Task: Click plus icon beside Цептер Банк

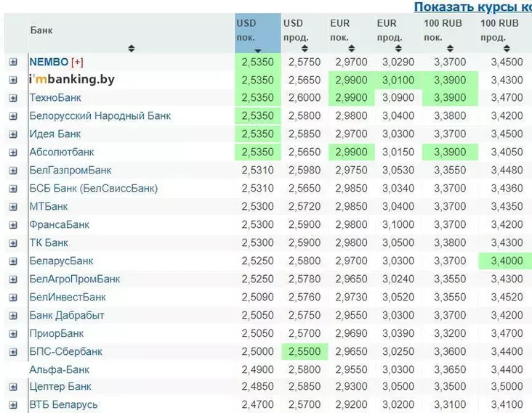Action: (x=13, y=387)
